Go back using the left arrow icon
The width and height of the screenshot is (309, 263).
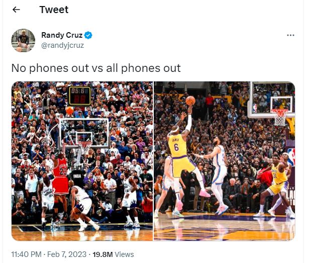pyautogui.click(x=16, y=10)
